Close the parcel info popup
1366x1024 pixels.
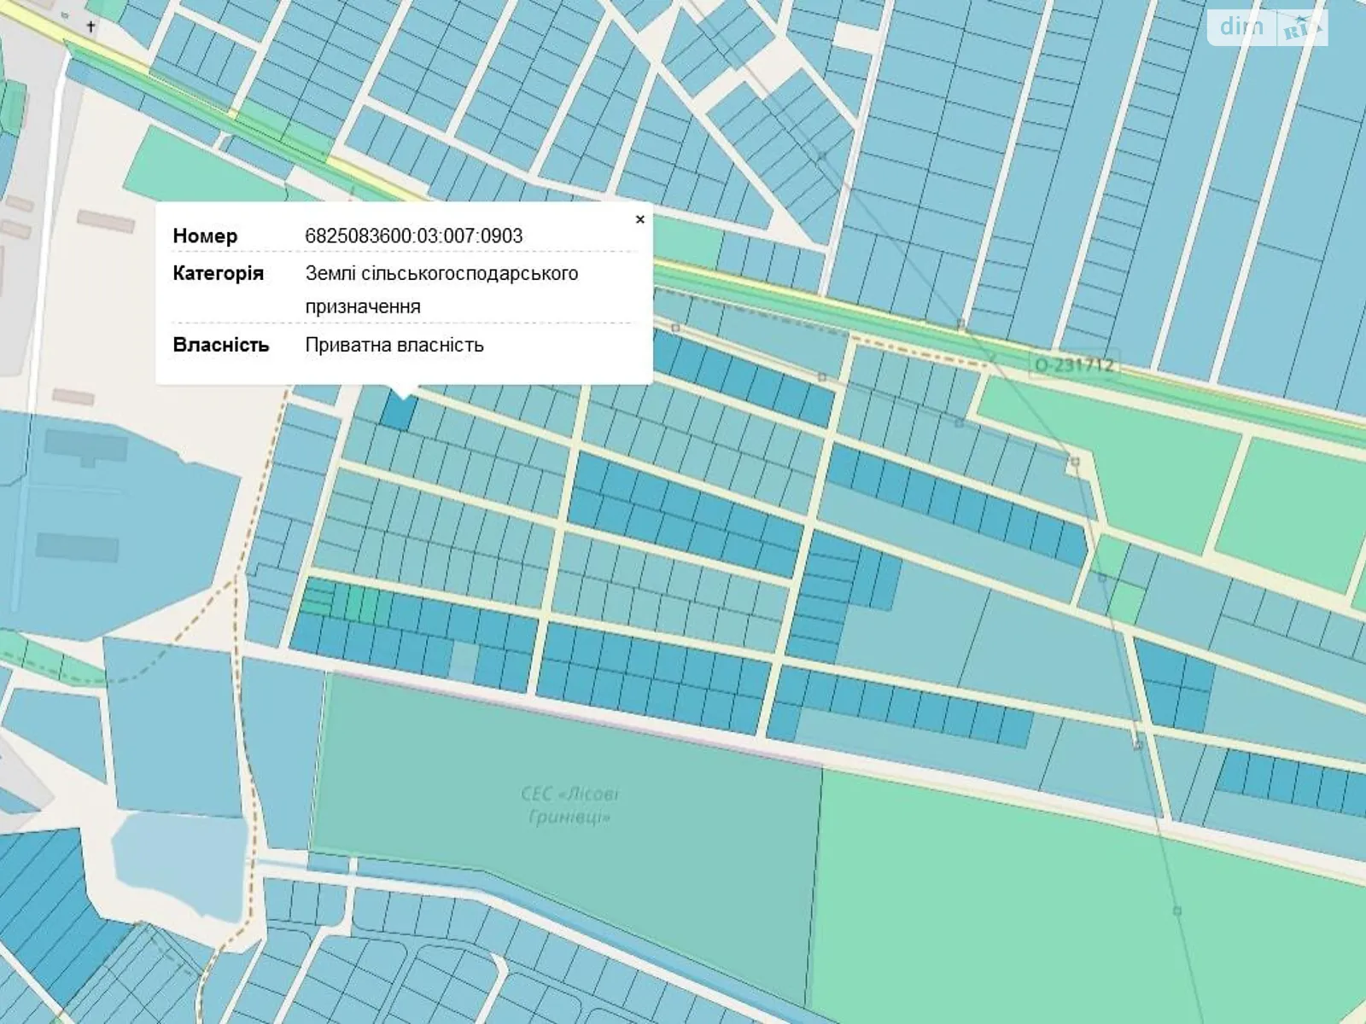pyautogui.click(x=640, y=219)
